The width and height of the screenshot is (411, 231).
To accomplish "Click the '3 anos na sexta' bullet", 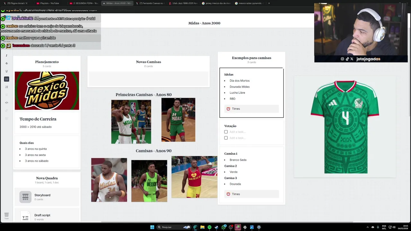I will coord(35,155).
